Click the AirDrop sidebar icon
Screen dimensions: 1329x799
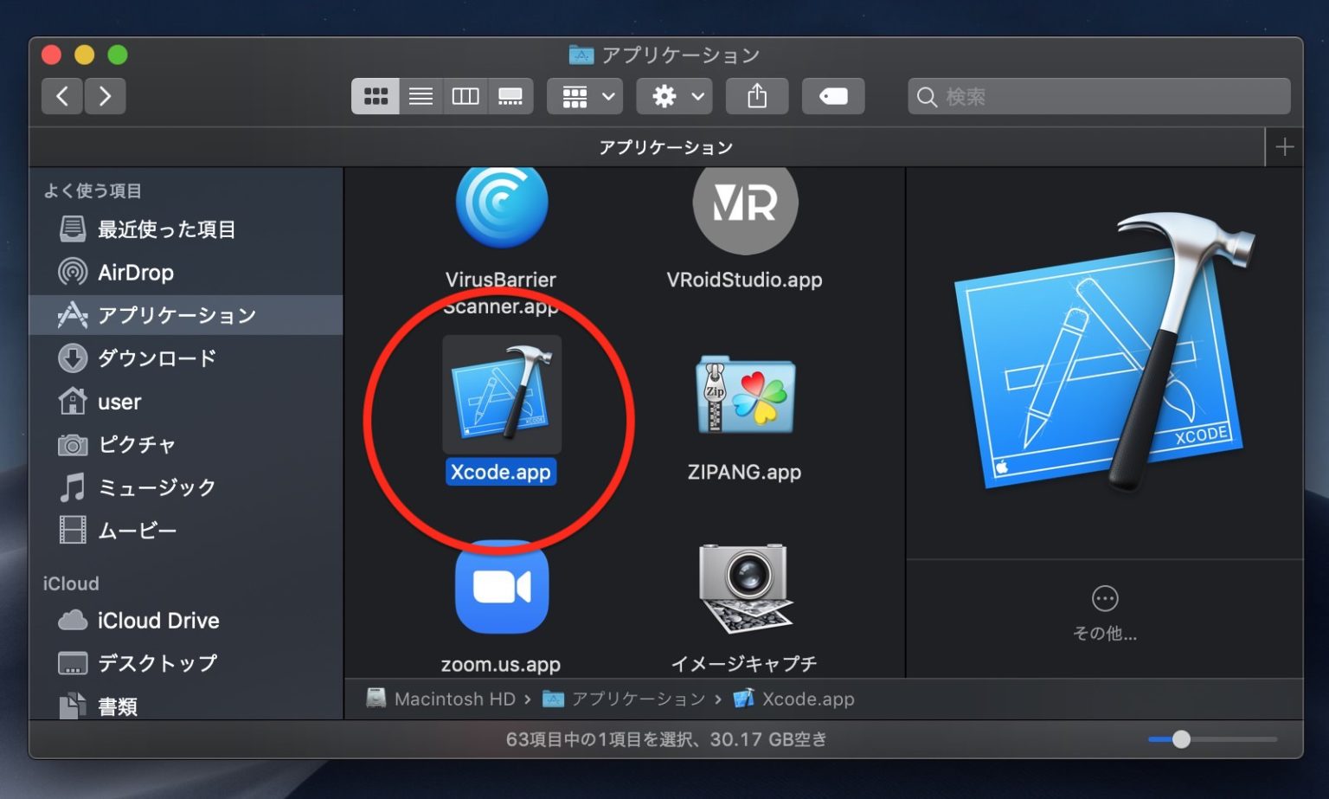135,272
